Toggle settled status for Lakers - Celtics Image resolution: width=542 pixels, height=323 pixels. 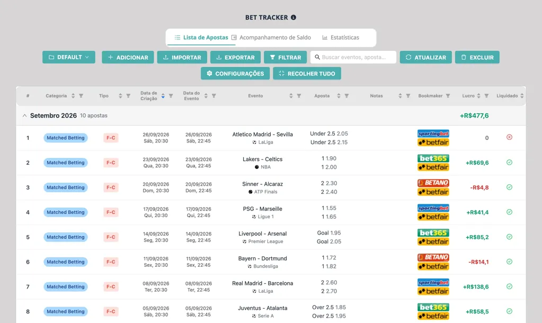pos(510,163)
